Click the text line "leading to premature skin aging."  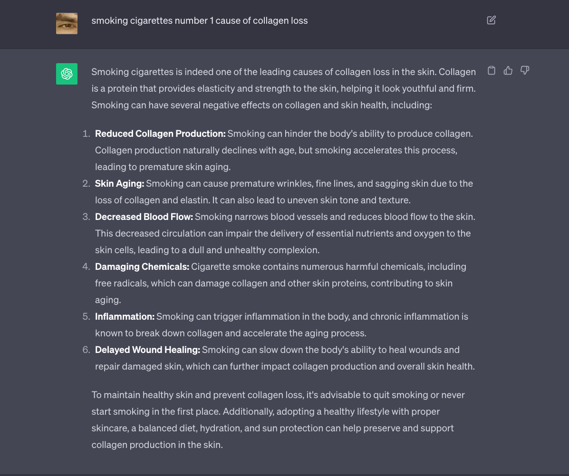pos(163,167)
